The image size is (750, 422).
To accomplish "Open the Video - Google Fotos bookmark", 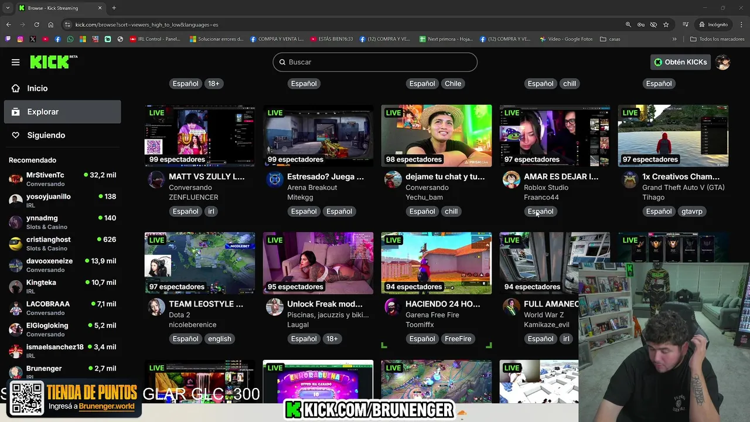I will (566, 39).
